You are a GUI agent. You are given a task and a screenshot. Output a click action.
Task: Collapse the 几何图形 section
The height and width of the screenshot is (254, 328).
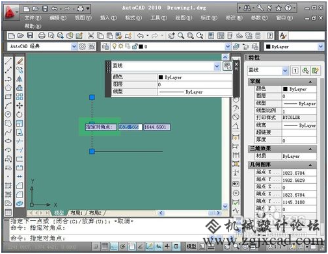pos(310,165)
